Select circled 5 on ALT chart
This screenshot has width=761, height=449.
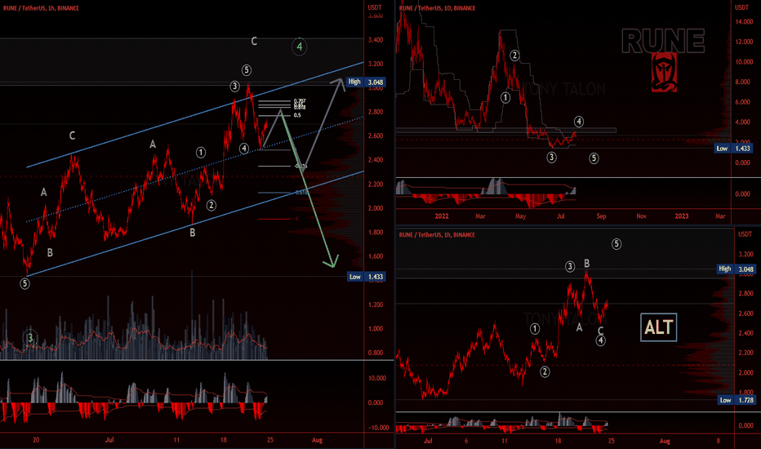coord(616,243)
